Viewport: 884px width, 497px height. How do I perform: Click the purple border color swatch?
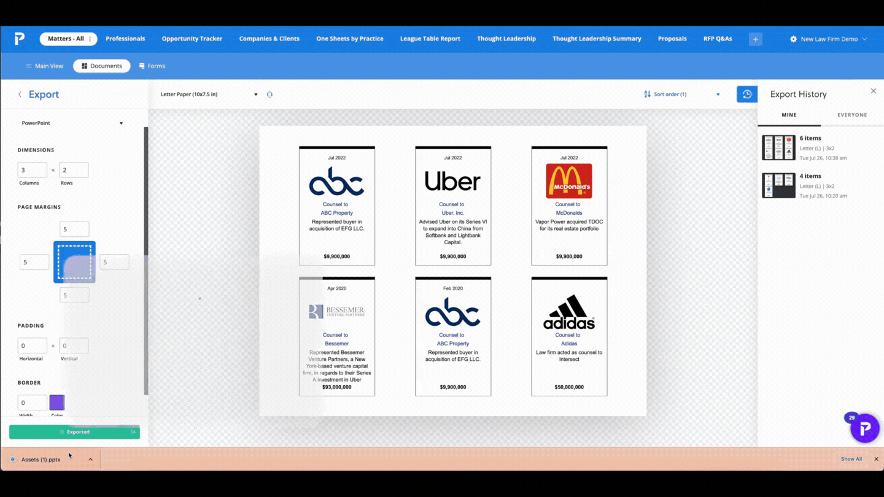56,402
